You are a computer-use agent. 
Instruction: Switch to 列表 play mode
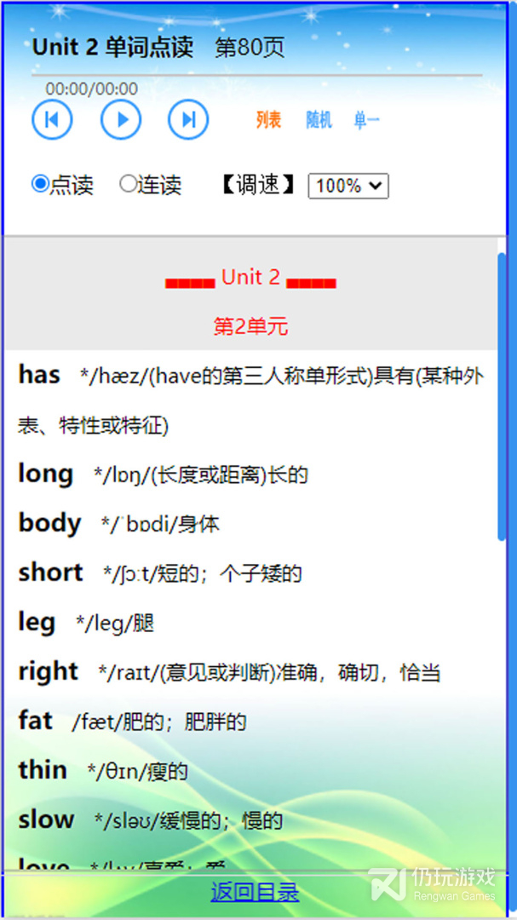coord(268,120)
